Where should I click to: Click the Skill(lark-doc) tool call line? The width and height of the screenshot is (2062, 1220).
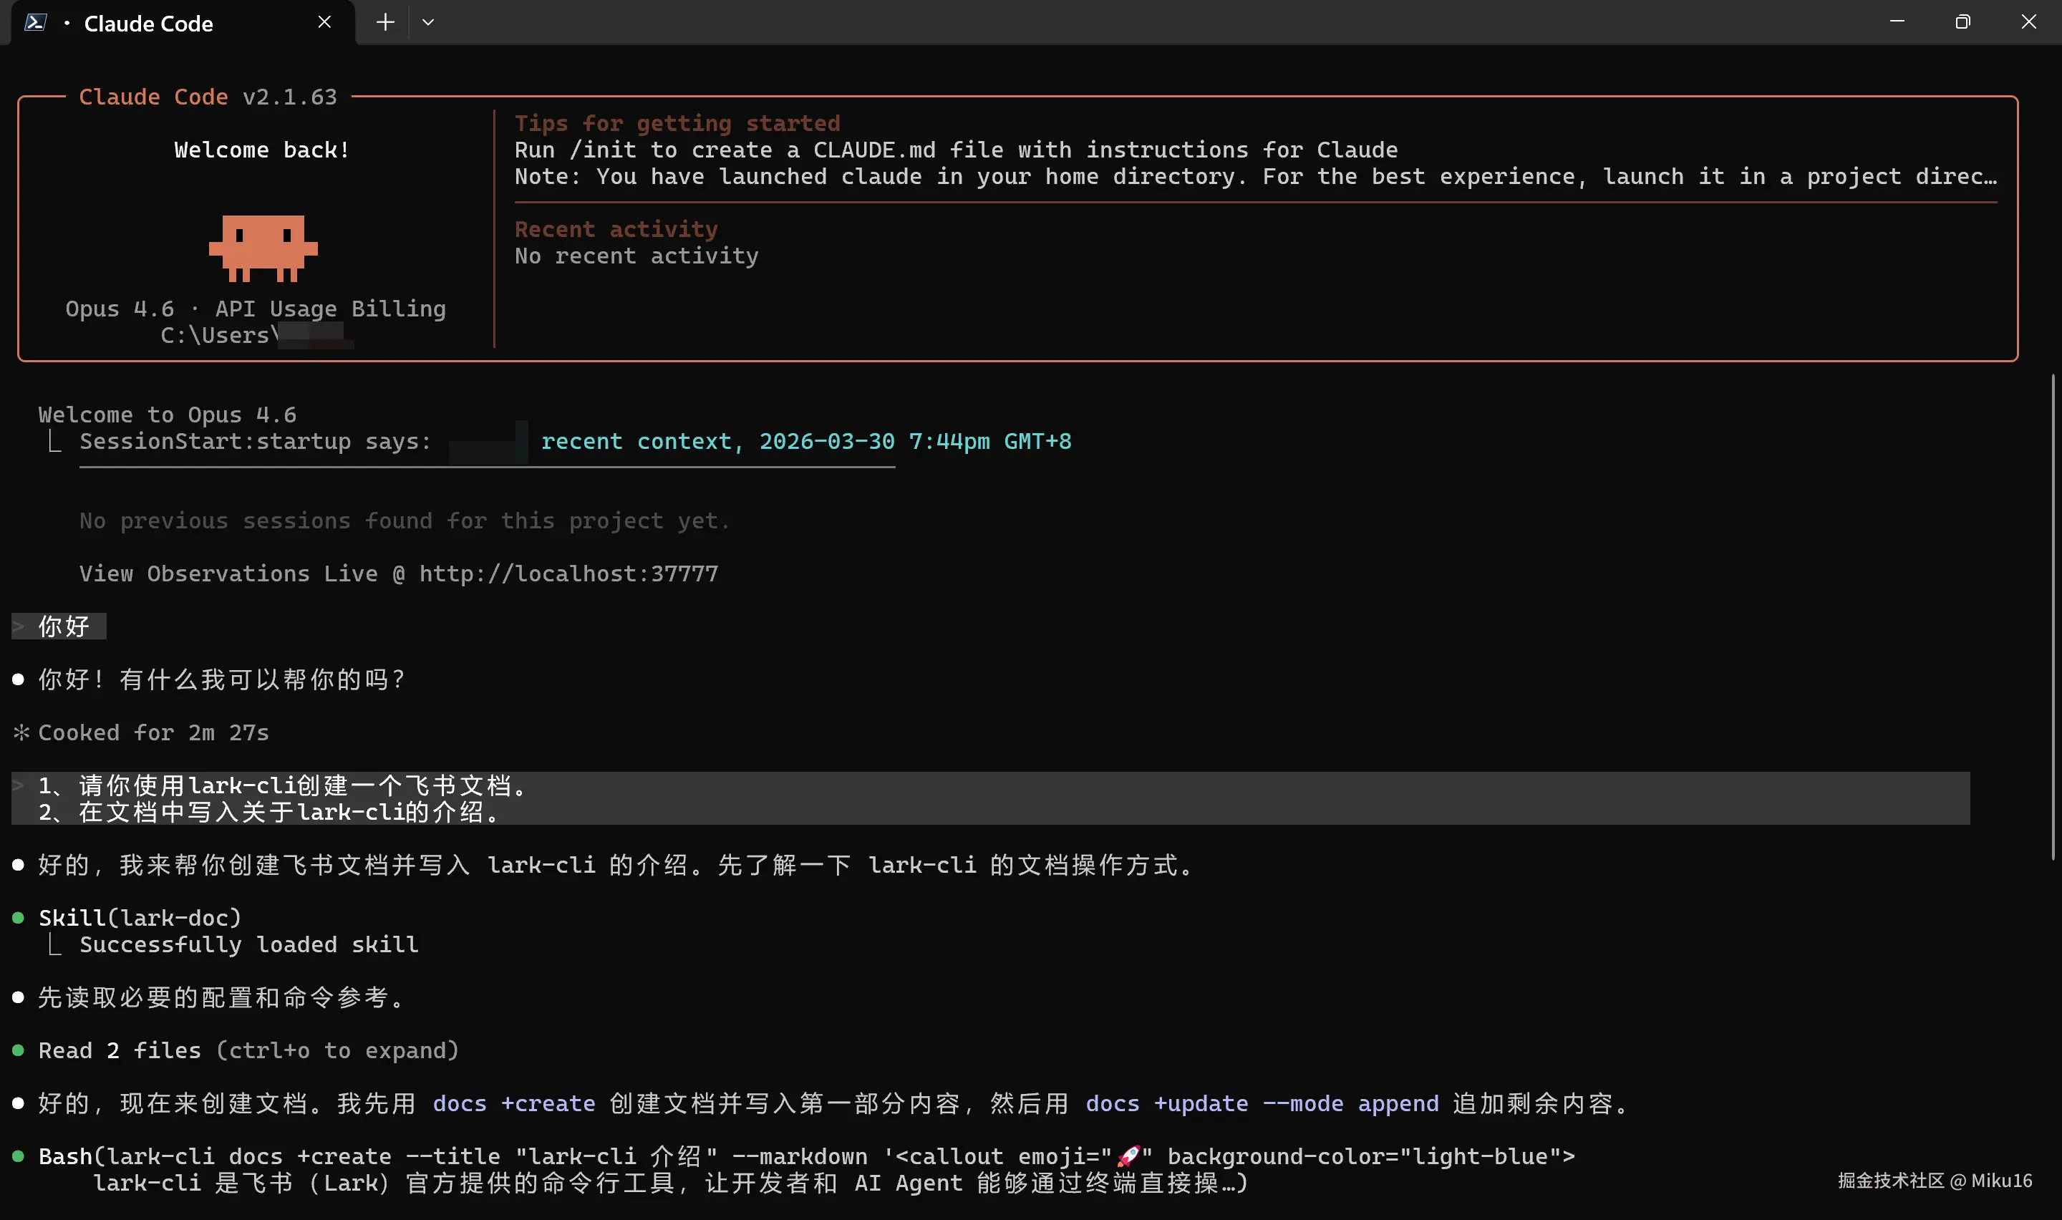[140, 917]
